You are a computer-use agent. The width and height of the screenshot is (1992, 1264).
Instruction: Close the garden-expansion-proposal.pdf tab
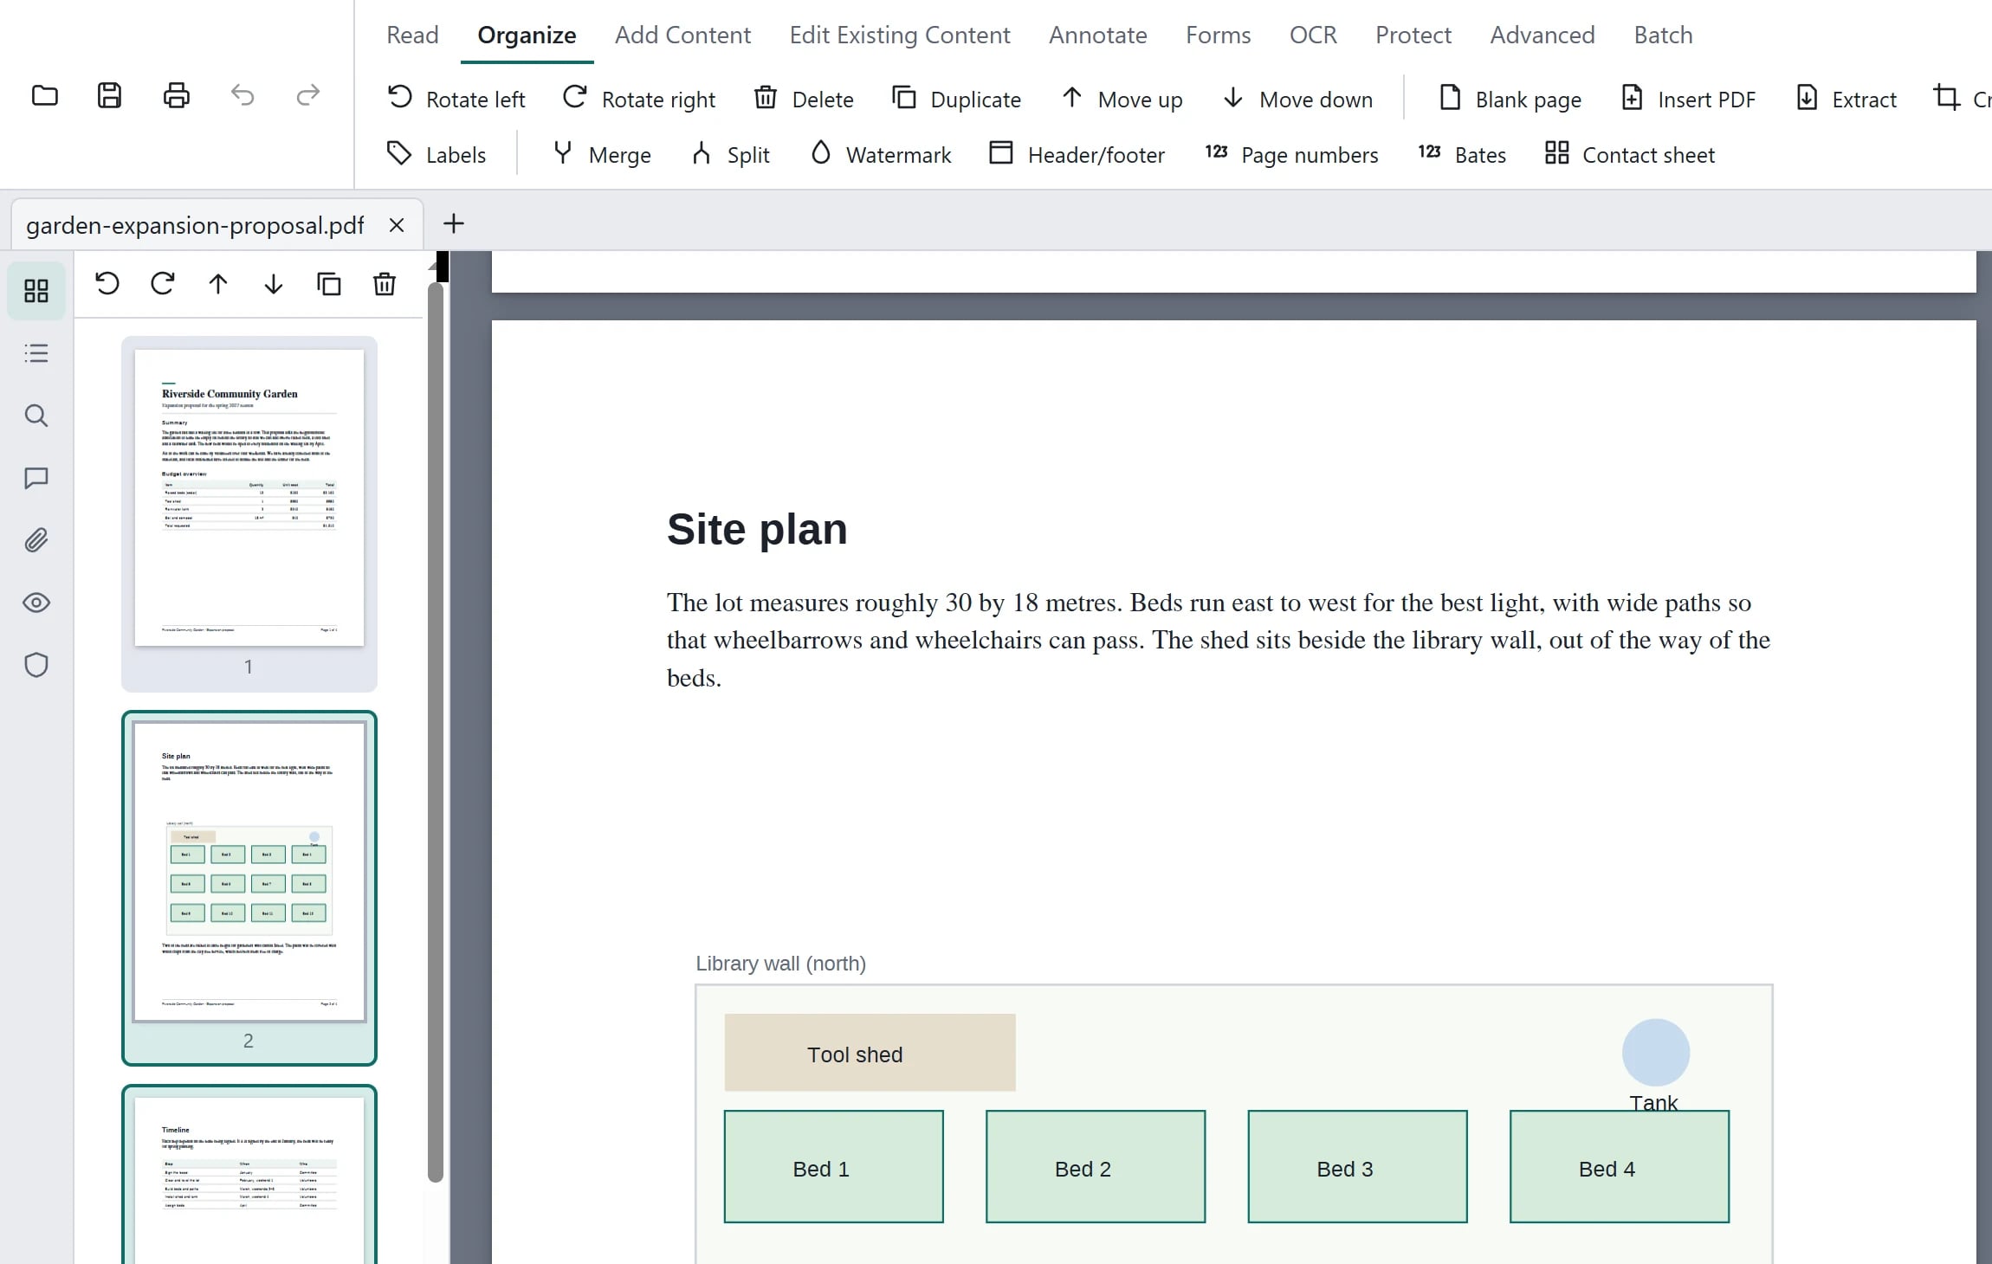click(397, 225)
